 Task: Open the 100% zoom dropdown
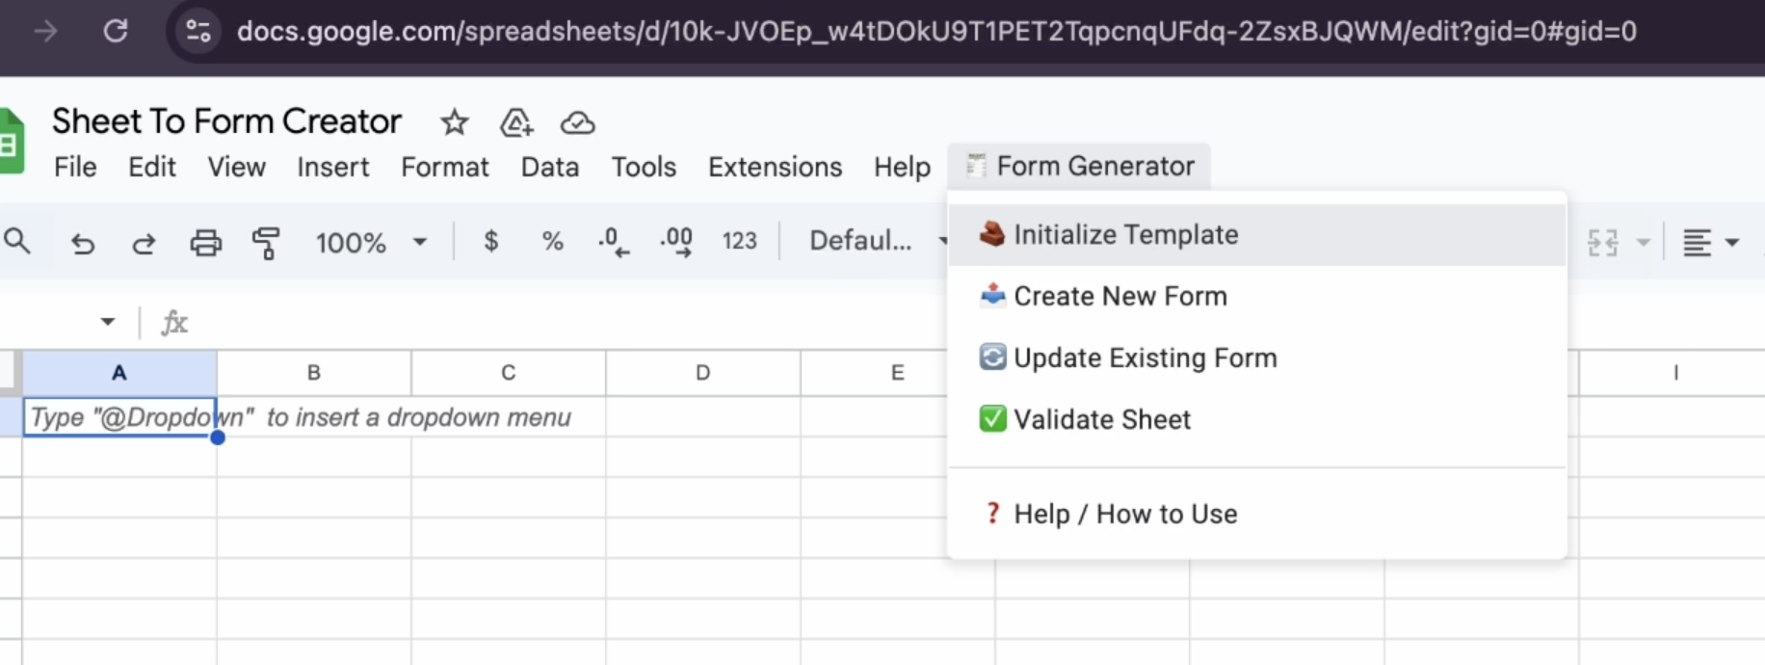(371, 242)
